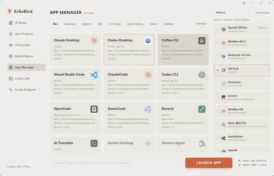Click the Hermes Agent figure icon
Screen dimensions: 274x176
(202, 143)
